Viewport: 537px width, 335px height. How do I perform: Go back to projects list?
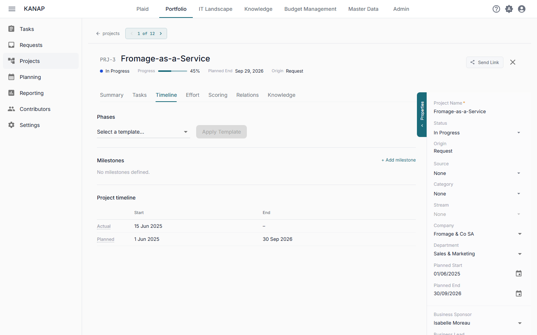coord(108,33)
